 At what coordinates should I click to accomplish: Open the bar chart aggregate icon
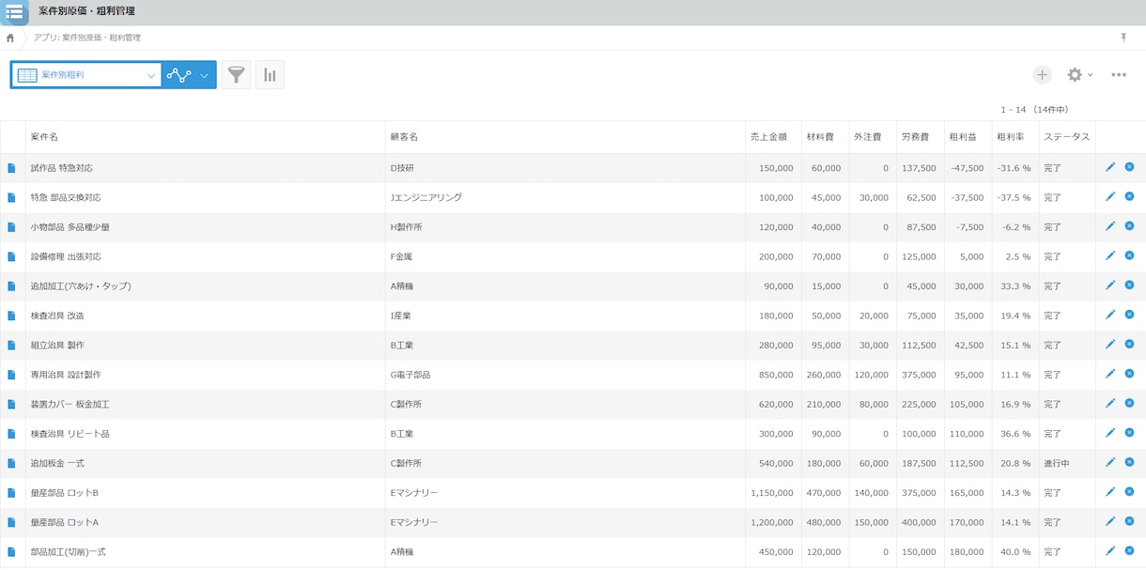tap(270, 75)
